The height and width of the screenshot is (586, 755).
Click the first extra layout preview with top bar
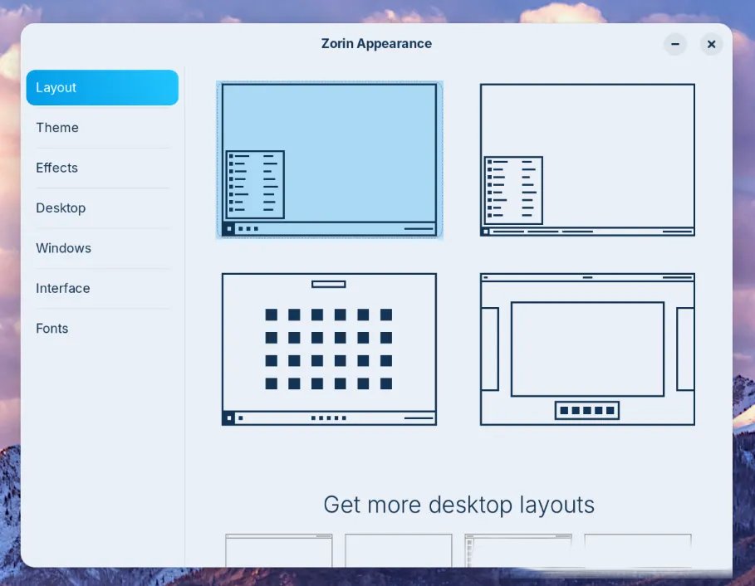point(278,549)
